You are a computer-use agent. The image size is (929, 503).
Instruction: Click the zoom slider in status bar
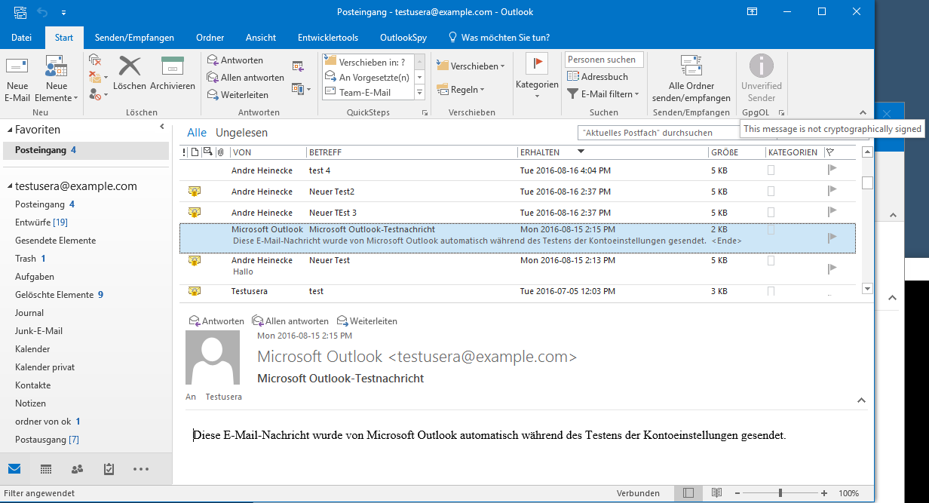coord(780,493)
